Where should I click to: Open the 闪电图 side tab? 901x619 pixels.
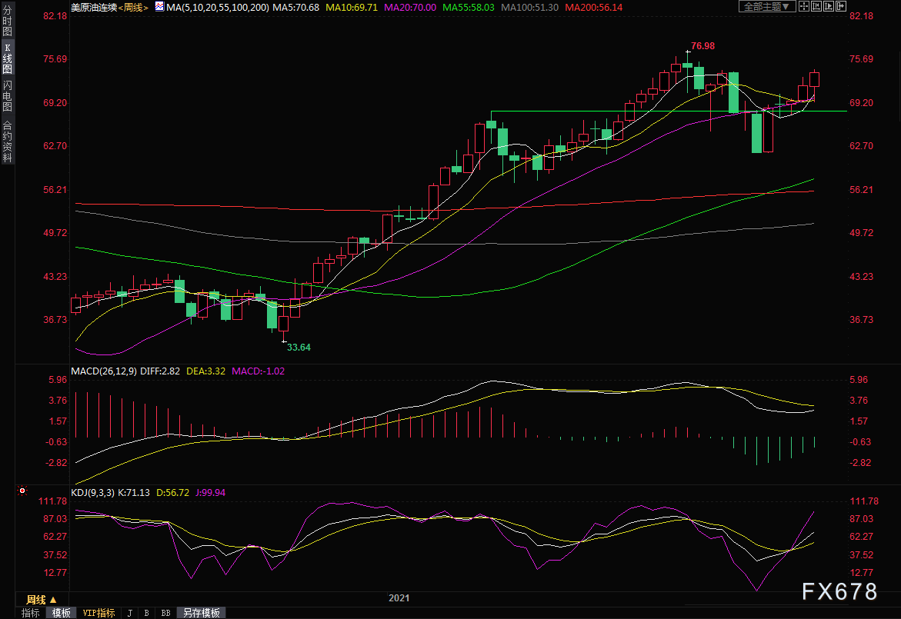click(7, 95)
